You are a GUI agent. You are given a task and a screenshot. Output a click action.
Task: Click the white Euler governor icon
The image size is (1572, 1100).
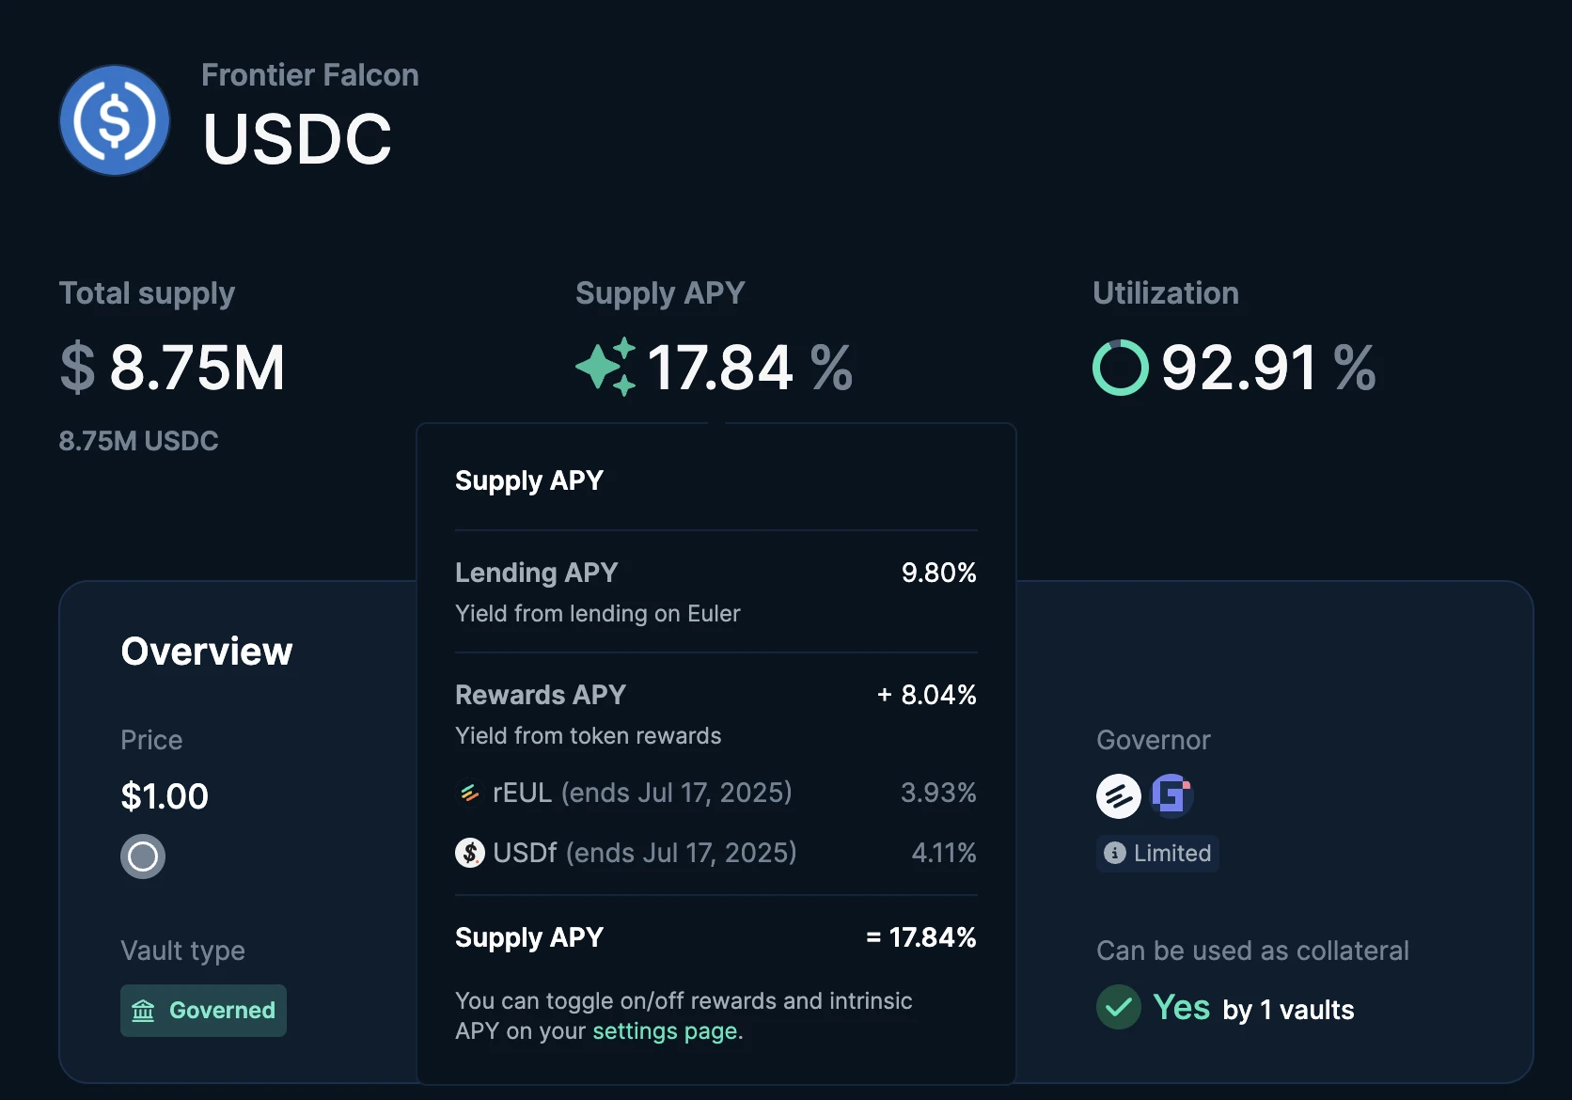pos(1118,796)
